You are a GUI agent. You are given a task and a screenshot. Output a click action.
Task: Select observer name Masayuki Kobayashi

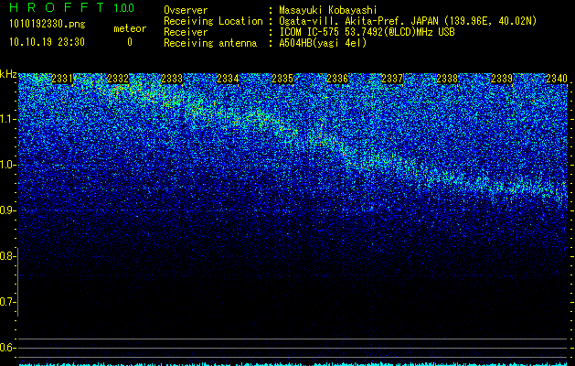[328, 10]
